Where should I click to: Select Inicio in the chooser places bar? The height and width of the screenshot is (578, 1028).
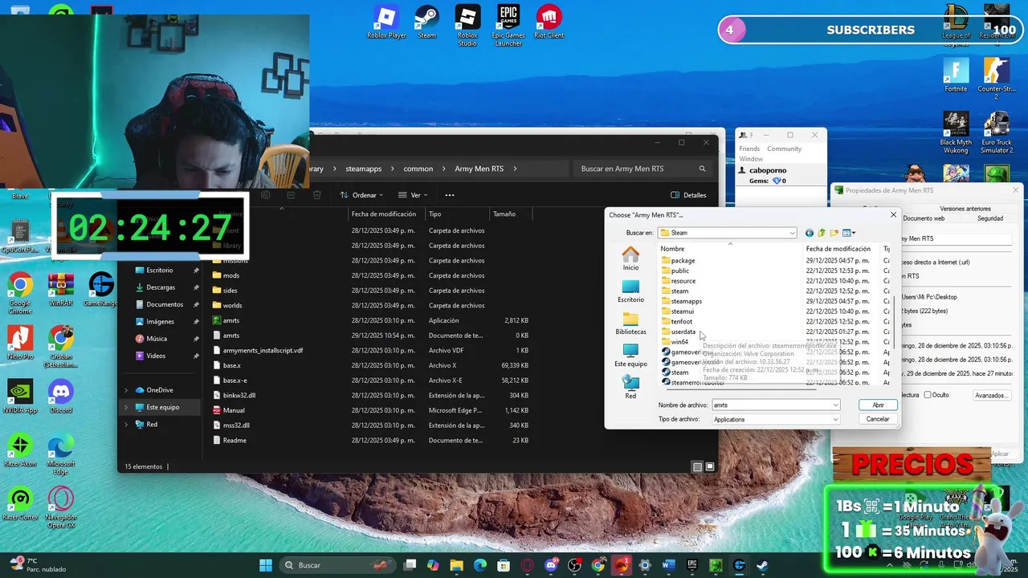630,258
